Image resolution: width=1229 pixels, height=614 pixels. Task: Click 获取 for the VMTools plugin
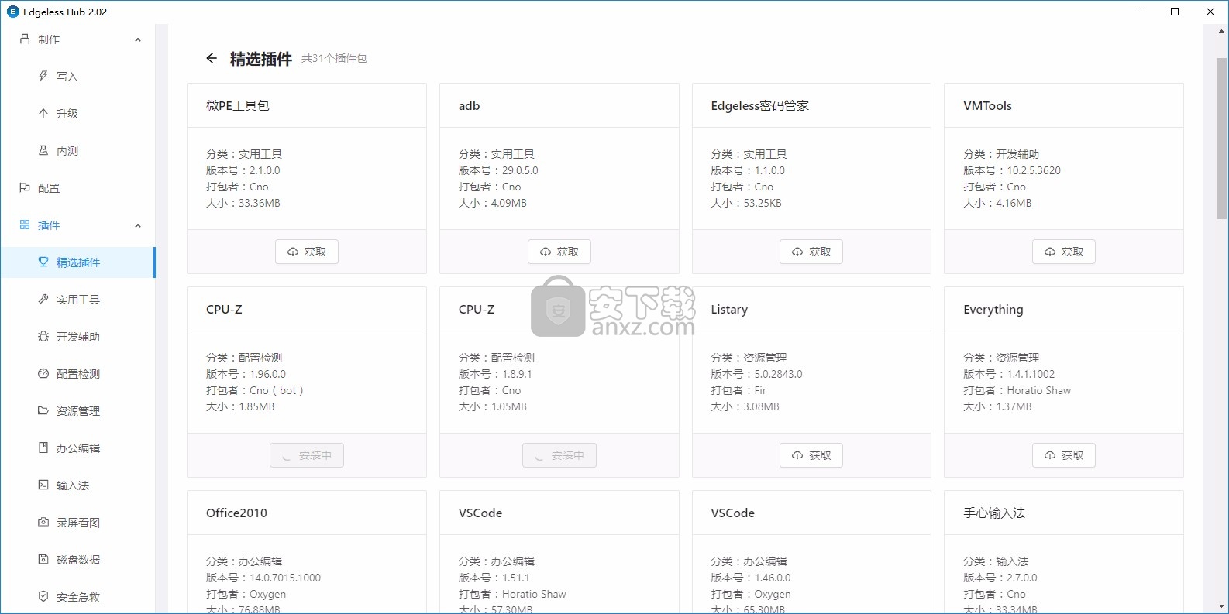[x=1064, y=252]
